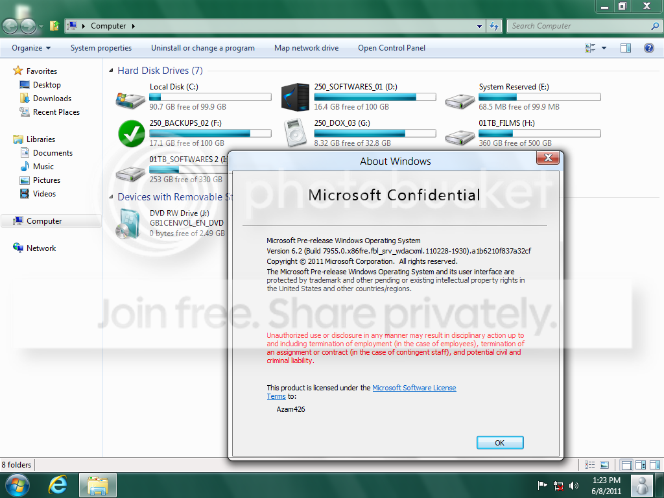Click the search magnifier icon
Image resolution: width=664 pixels, height=498 pixels.
click(x=655, y=26)
